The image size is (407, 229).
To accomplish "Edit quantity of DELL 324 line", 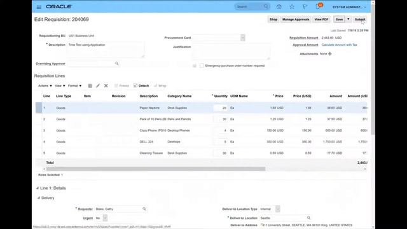I will point(220,142).
